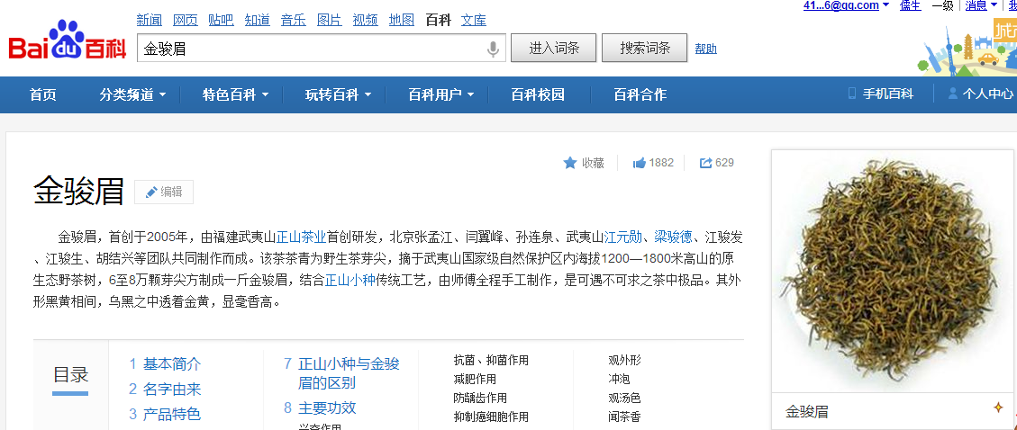
Task: Click the star 收藏 favorite icon
Action: 569,163
